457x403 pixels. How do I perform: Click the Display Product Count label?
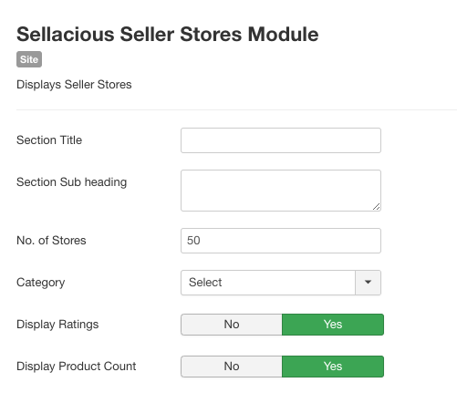77,367
